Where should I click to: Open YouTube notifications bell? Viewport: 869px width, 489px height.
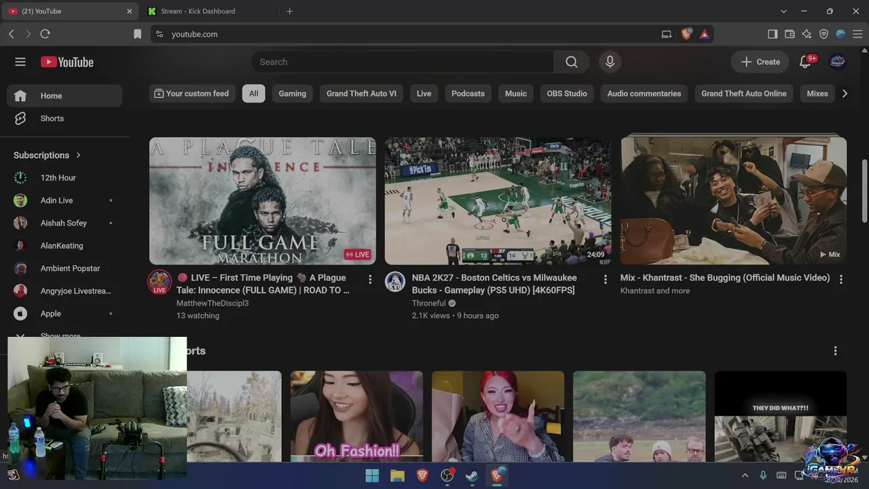tap(806, 62)
